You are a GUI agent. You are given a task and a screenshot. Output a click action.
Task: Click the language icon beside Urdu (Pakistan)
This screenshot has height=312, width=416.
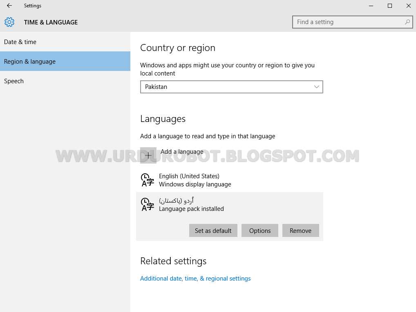147,204
